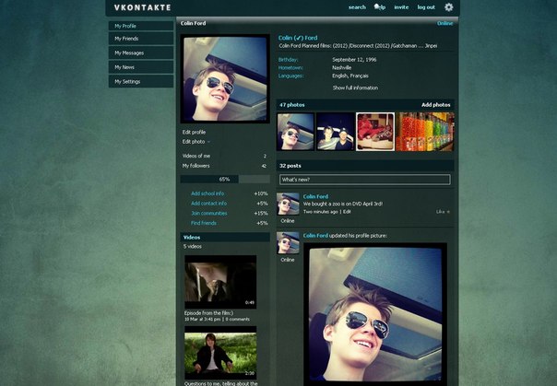
Task: Click Colin Ford name on profile picture update
Action: click(x=315, y=236)
